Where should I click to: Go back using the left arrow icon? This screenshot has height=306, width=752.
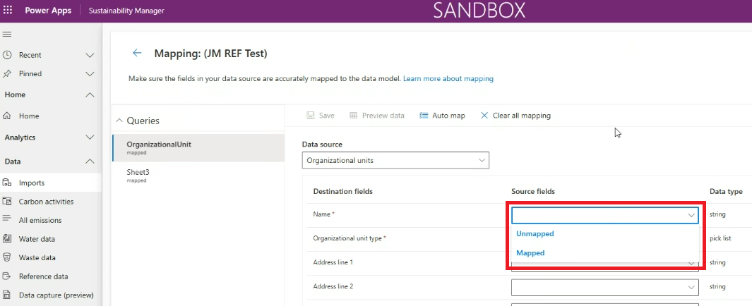[137, 53]
